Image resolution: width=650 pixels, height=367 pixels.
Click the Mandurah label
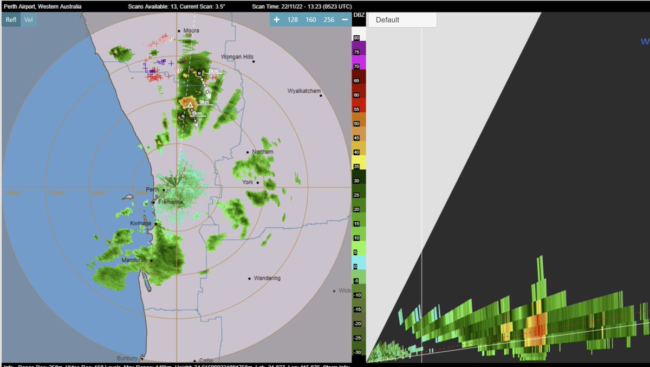[x=134, y=260]
